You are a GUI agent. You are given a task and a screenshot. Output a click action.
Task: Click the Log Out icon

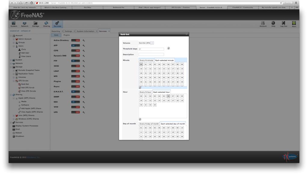(283, 24)
